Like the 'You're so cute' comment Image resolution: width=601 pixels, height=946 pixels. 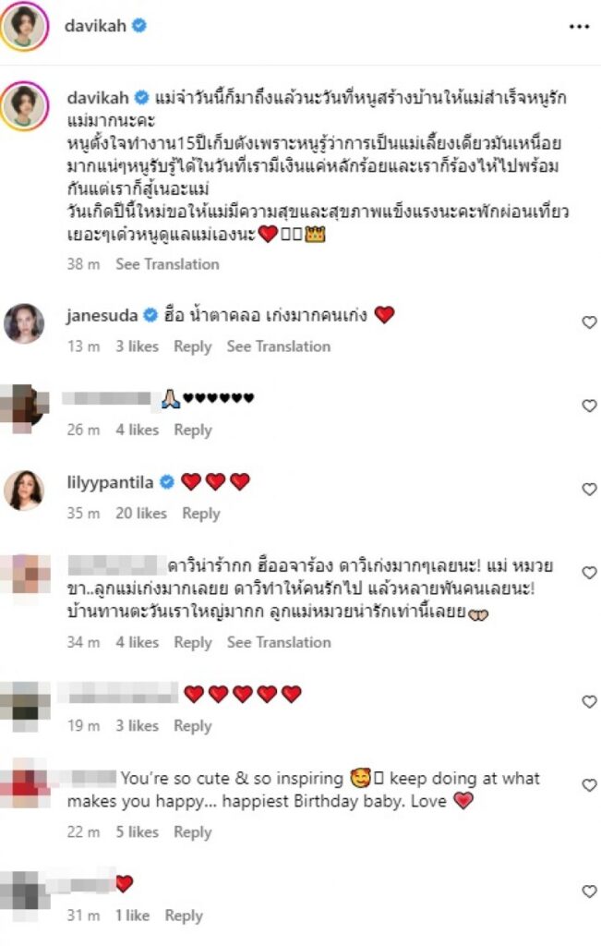click(x=589, y=785)
